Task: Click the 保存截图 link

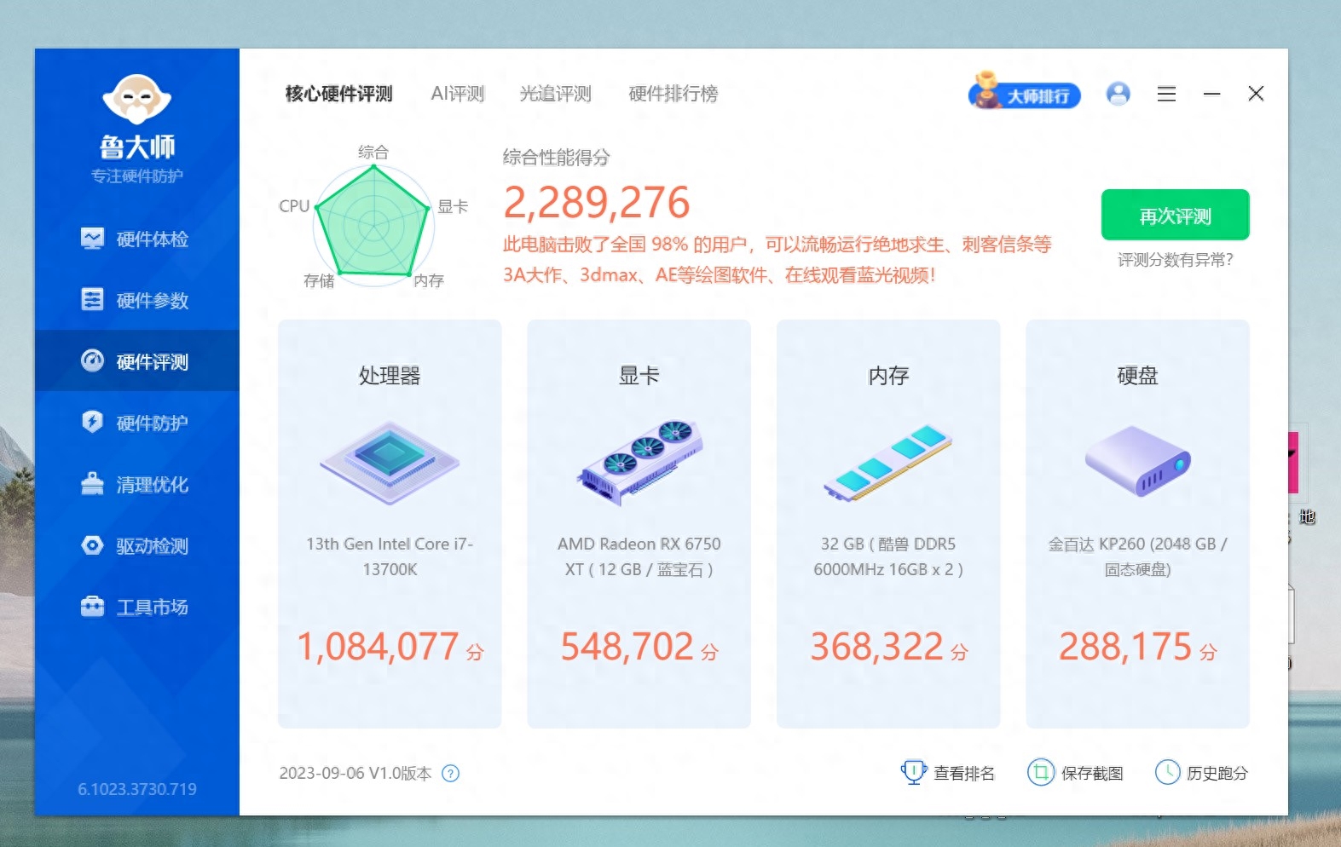Action: 1075,773
